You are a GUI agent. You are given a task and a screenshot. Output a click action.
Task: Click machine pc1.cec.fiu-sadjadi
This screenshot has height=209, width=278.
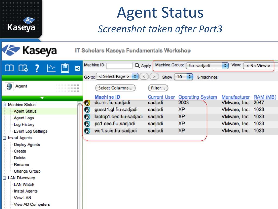pos(115,124)
